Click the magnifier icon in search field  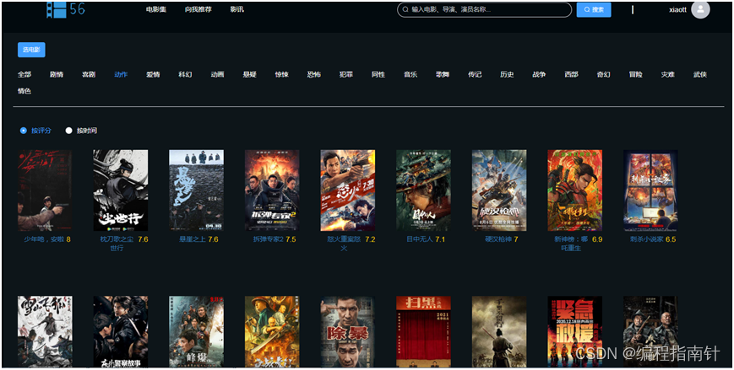point(405,9)
